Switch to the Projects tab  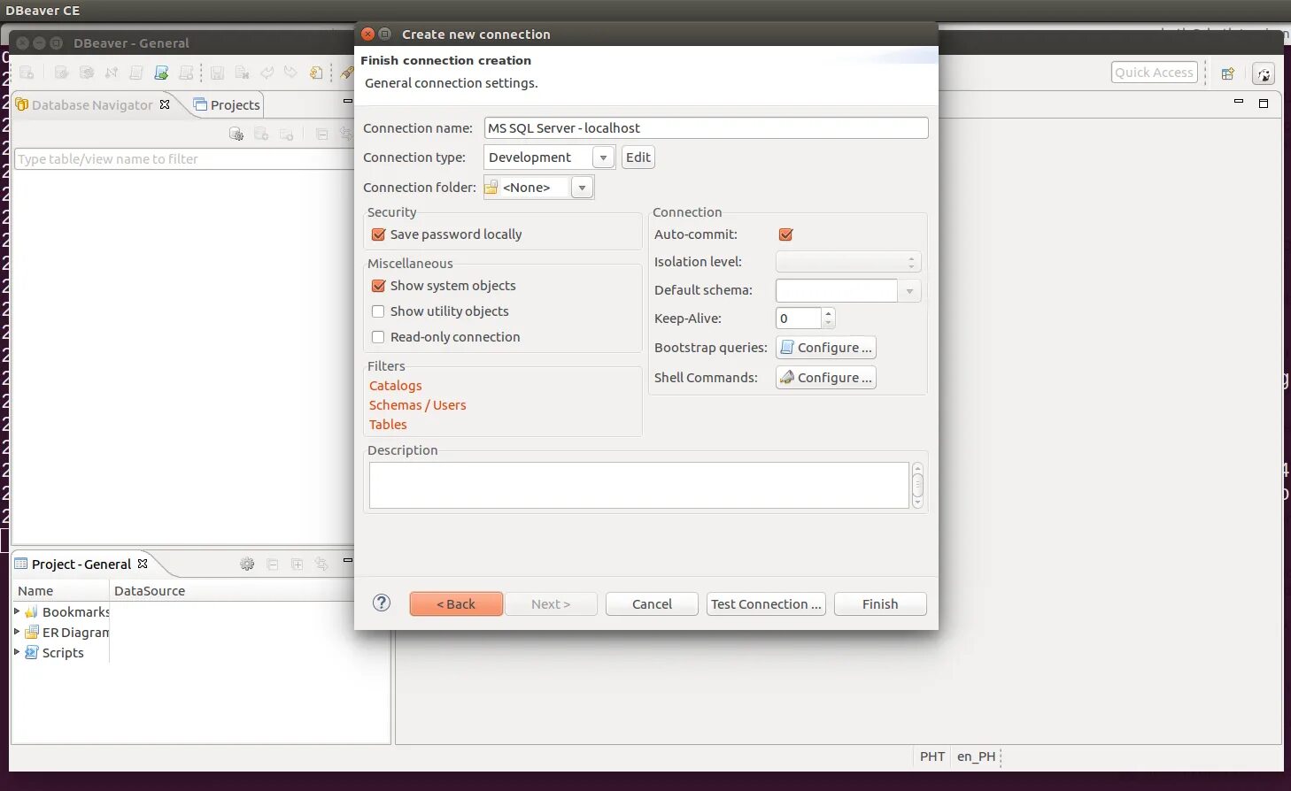pos(227,104)
